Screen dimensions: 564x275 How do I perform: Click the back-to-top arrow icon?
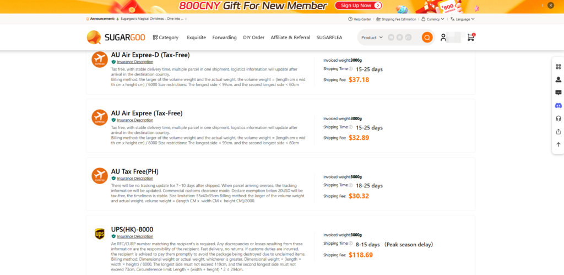coord(558,144)
